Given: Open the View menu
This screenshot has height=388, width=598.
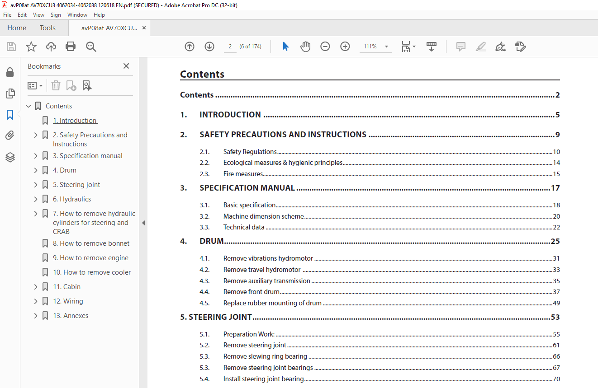Looking at the screenshot, I should point(39,15).
